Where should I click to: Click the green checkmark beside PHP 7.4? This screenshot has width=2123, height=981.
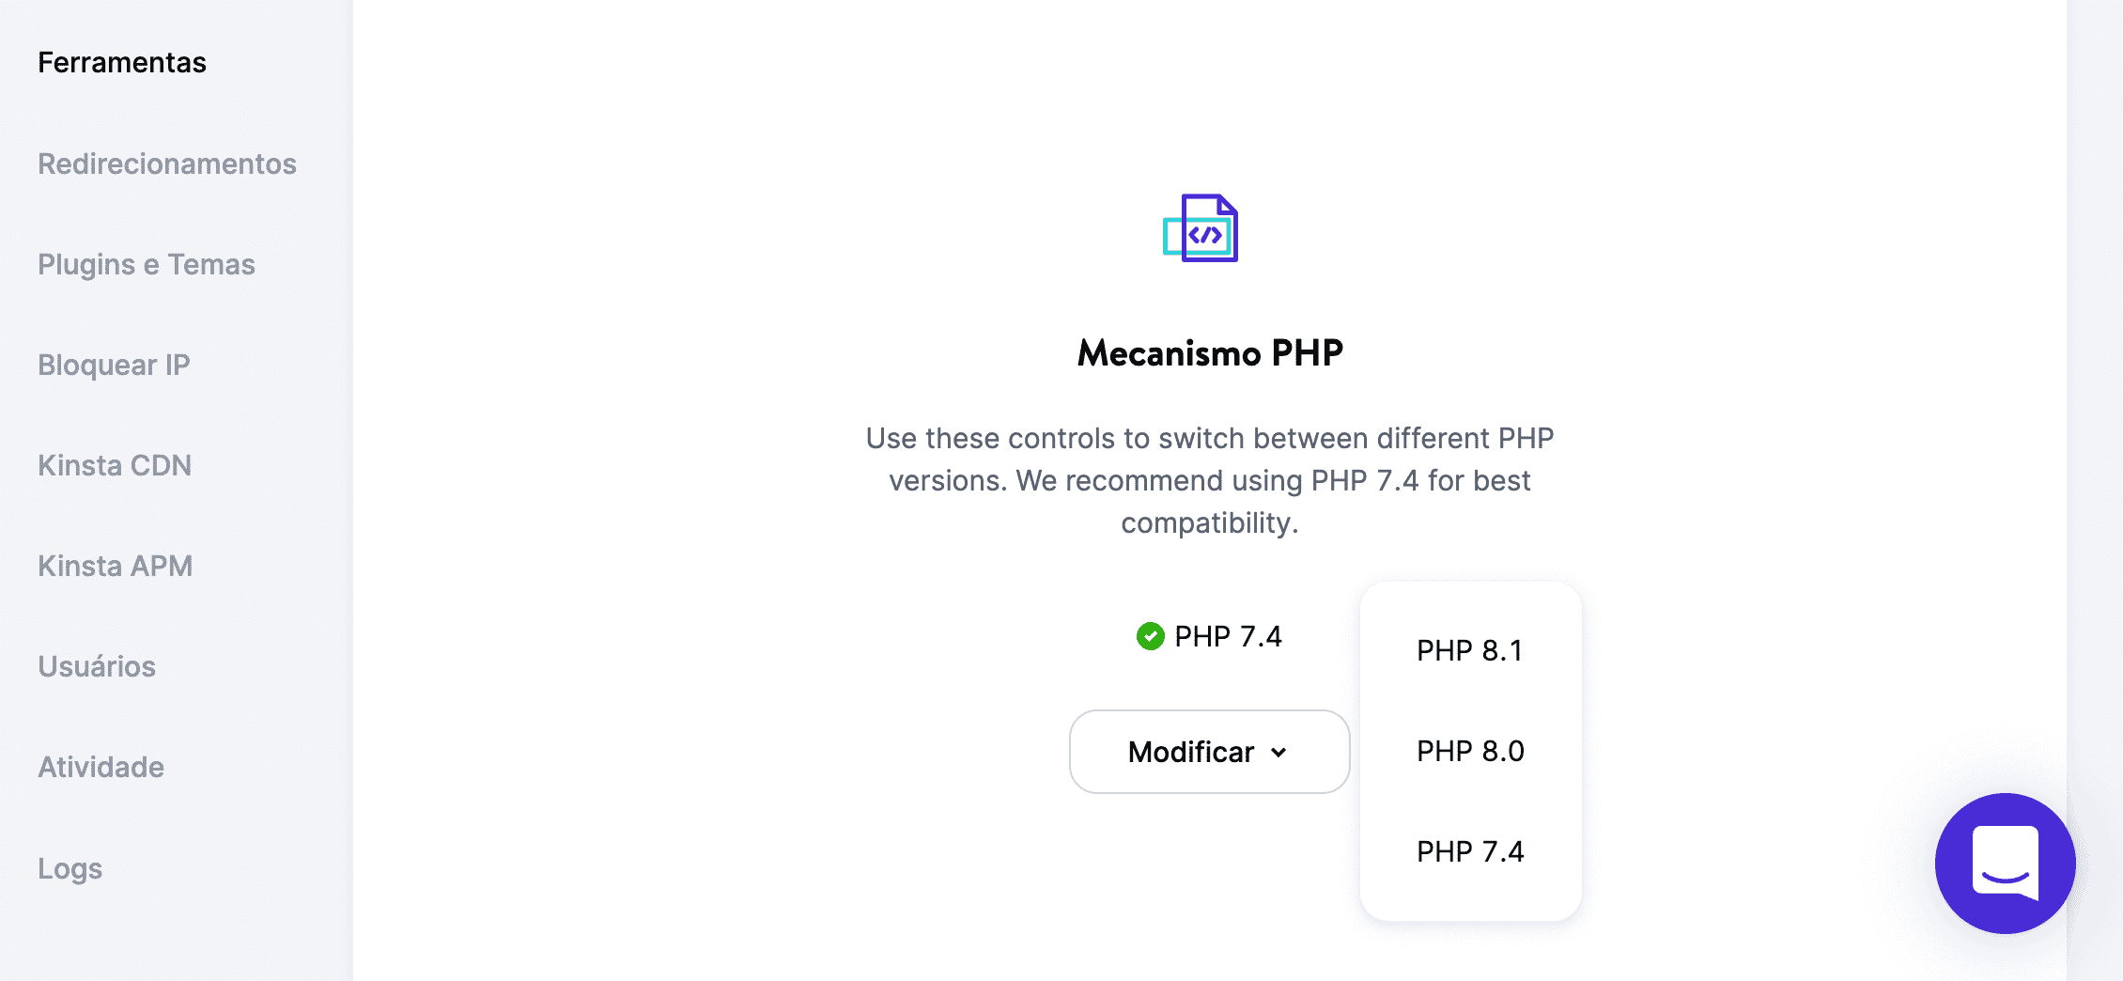coord(1150,636)
